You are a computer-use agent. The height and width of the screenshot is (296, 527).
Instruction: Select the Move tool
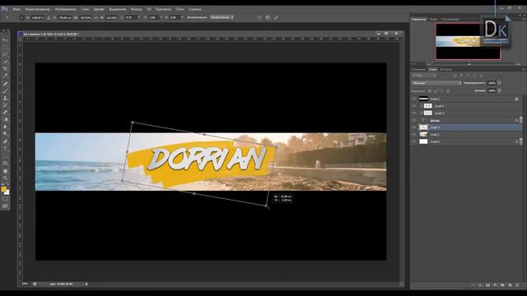(5, 40)
